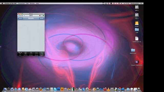Click the Wi-Fi status icon
Screen dimensions: 164x92
click(119, 3)
